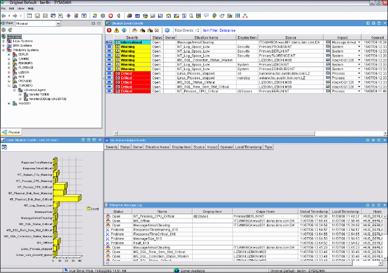Toggle the Acknowledged events filter in console

[142, 30]
